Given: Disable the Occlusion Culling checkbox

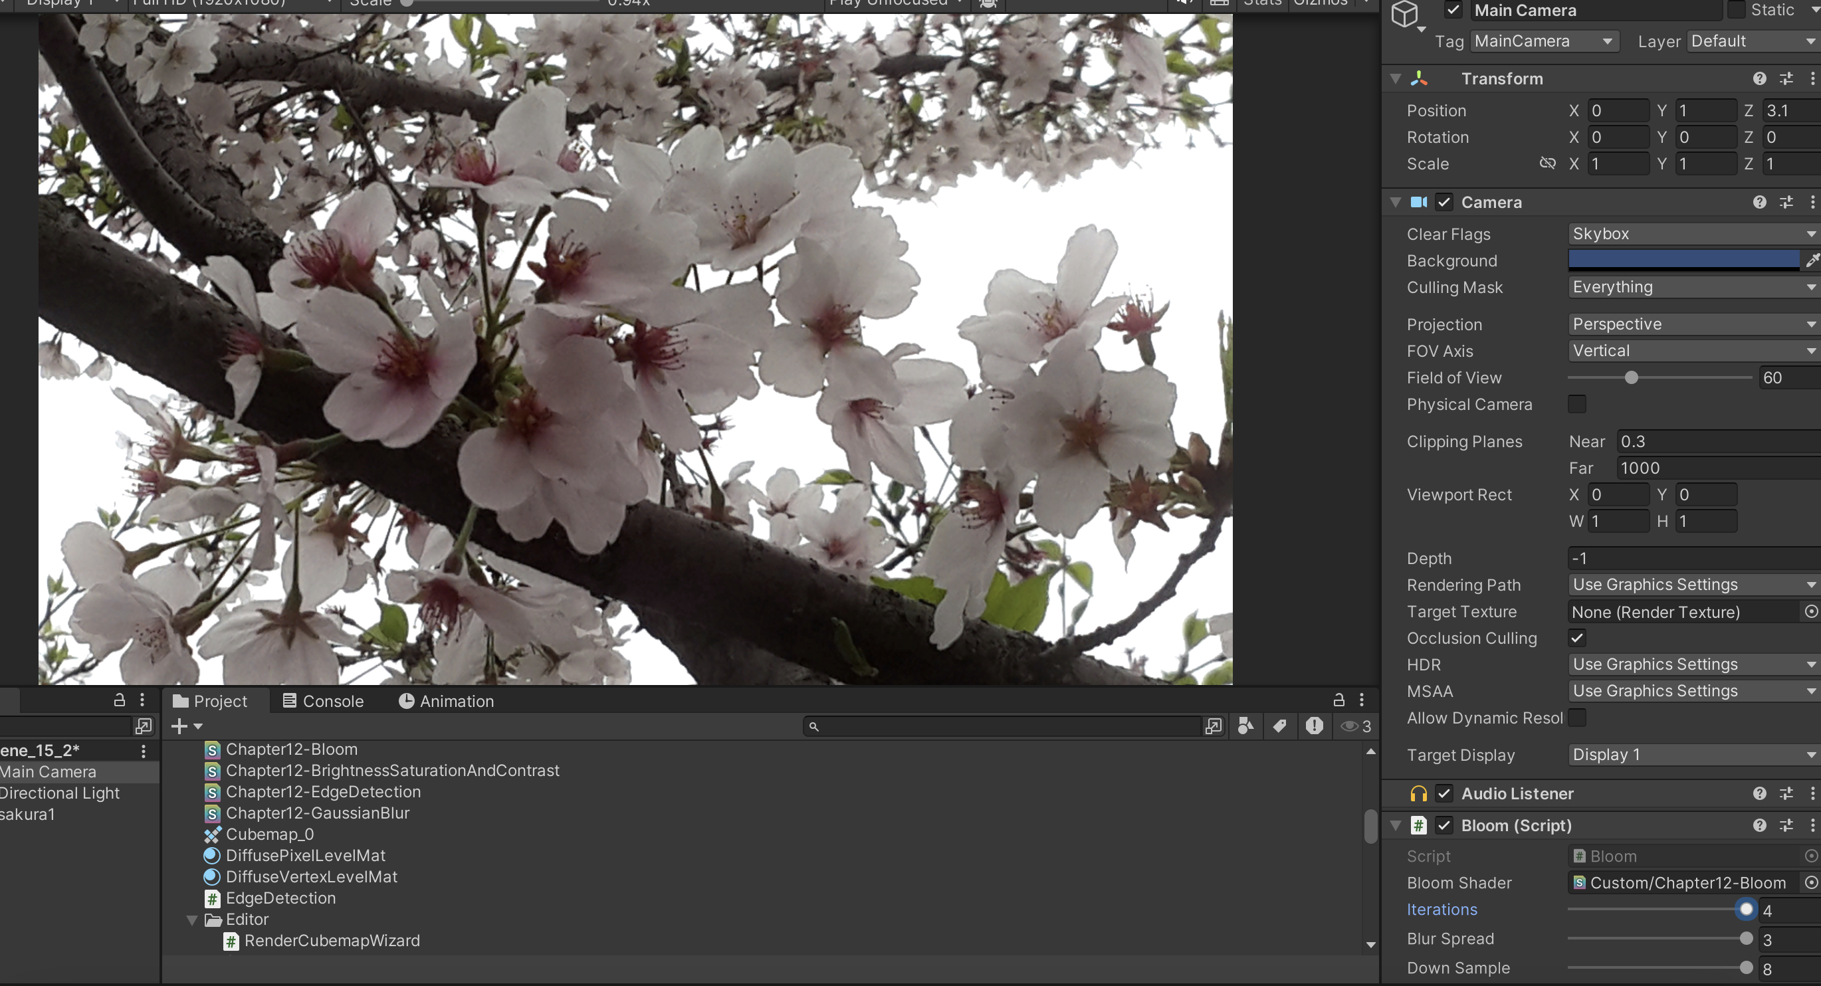Looking at the screenshot, I should 1576,639.
